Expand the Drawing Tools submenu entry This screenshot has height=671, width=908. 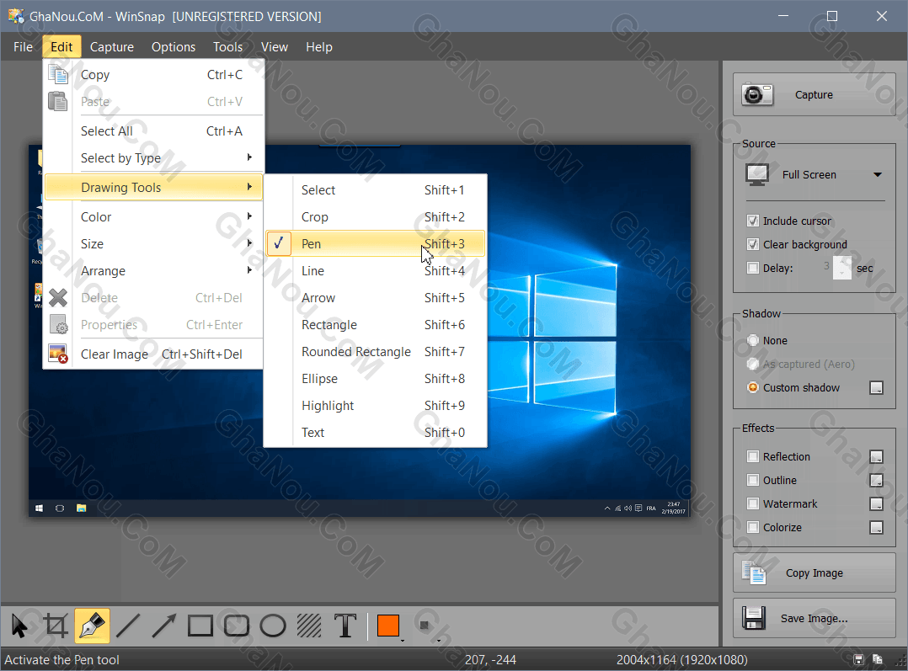click(x=153, y=188)
